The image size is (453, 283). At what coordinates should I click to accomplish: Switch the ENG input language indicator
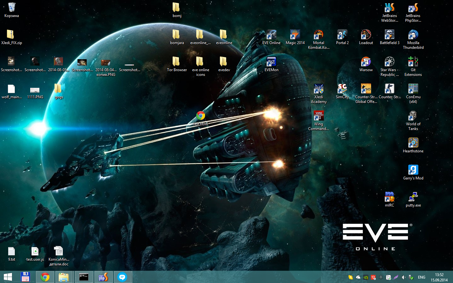421,277
